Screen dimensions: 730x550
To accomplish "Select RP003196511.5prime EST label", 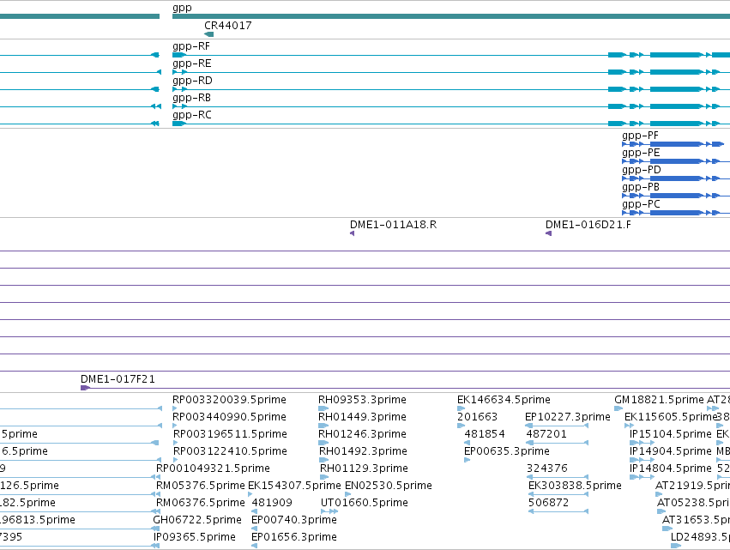I will pos(230,434).
